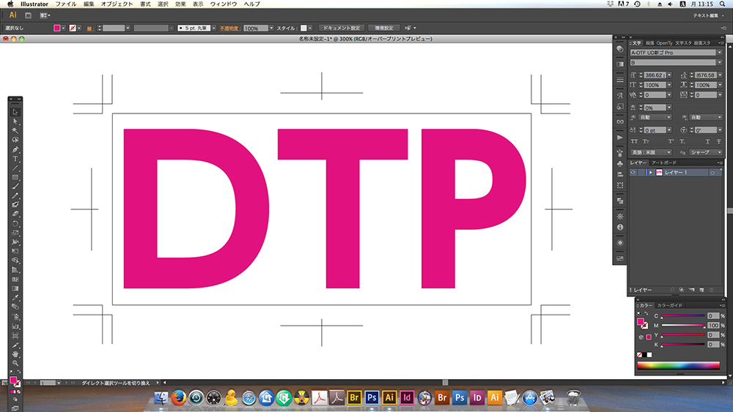733x412 pixels.
Task: Toggle visibility of レイヤー 1 layer
Action: pyautogui.click(x=633, y=172)
